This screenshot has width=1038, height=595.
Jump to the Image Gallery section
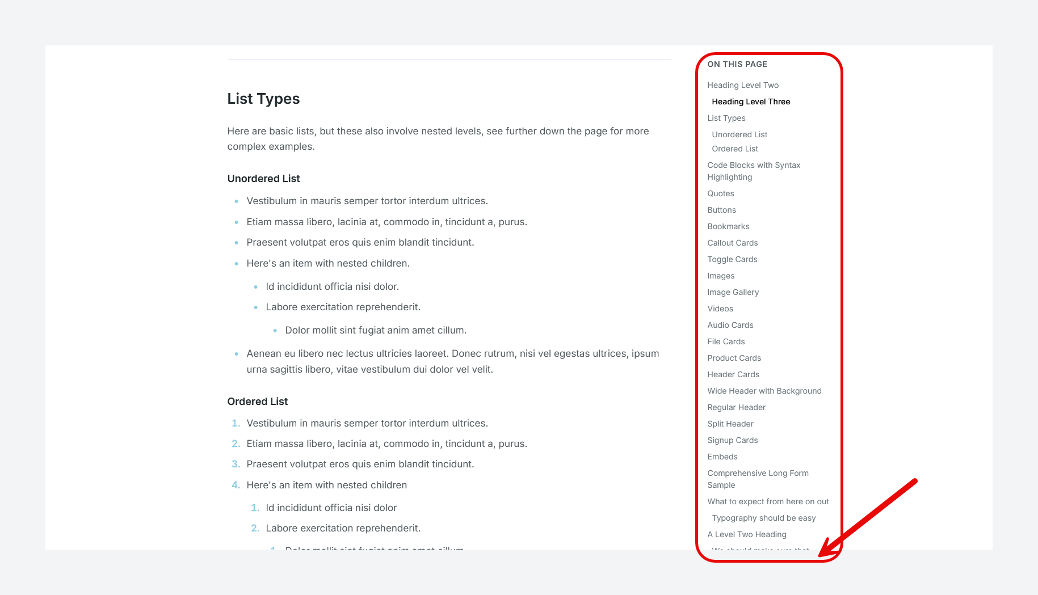[733, 292]
